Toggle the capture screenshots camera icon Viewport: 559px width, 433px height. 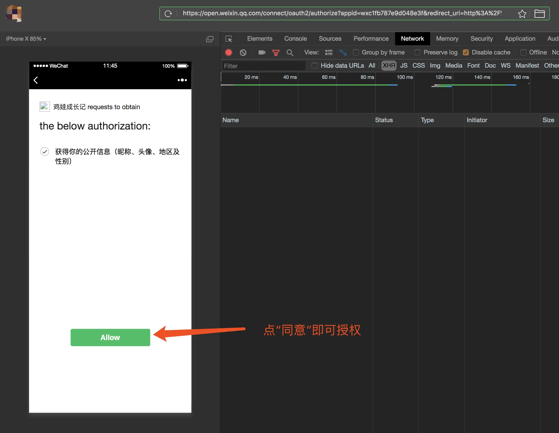(x=262, y=52)
